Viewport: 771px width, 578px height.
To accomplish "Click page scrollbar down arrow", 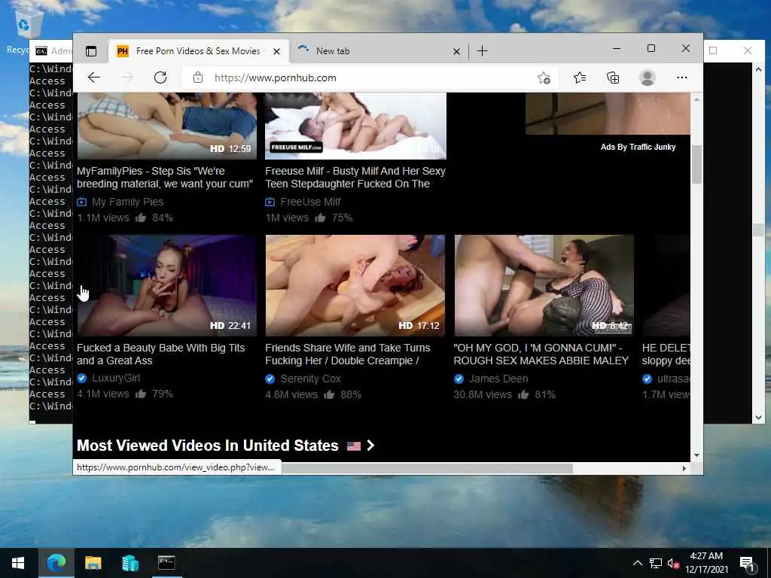I will [696, 455].
